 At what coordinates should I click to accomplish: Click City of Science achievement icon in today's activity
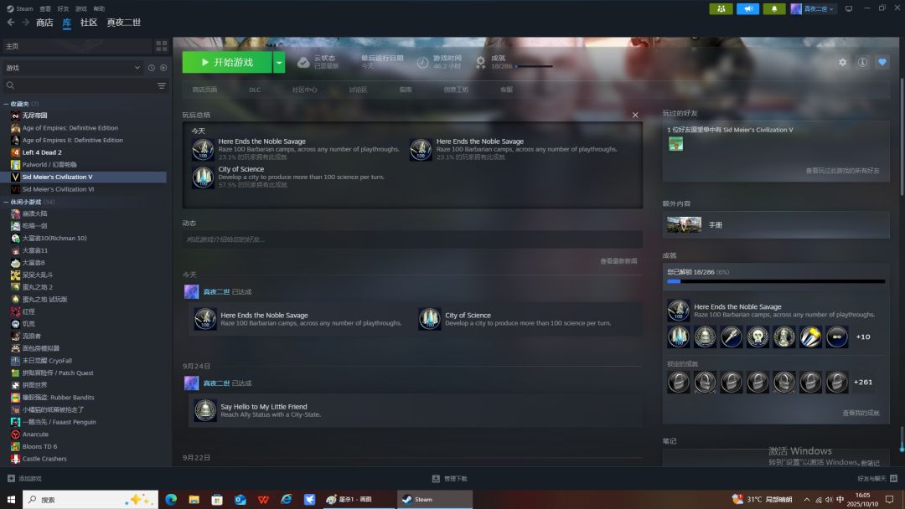[429, 319]
